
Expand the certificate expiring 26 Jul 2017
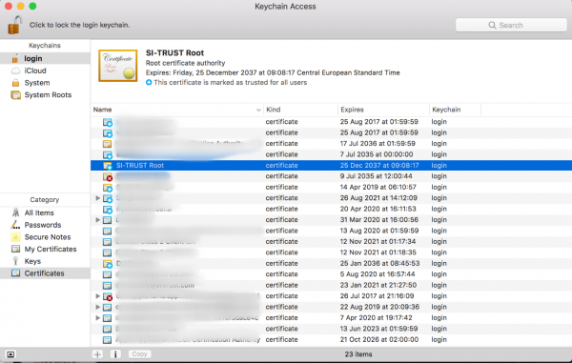pos(97,296)
